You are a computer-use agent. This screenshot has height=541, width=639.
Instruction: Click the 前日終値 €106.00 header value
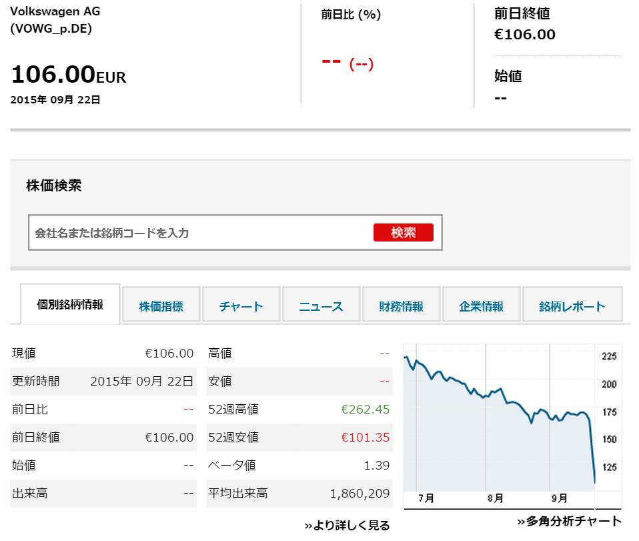[x=525, y=34]
